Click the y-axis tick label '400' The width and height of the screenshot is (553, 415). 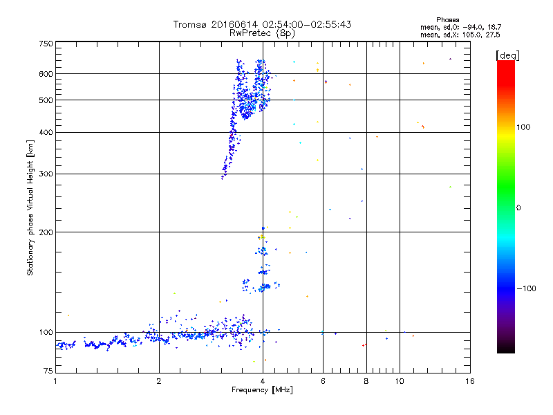click(x=46, y=133)
